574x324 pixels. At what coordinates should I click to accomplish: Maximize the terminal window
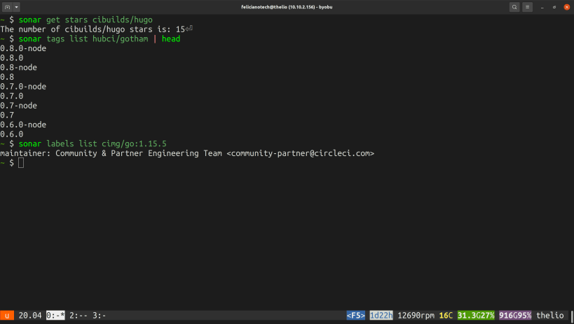tap(554, 7)
